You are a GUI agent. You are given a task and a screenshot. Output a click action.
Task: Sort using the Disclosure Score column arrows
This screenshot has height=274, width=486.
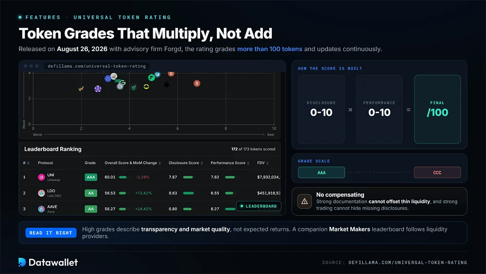coord(202,163)
